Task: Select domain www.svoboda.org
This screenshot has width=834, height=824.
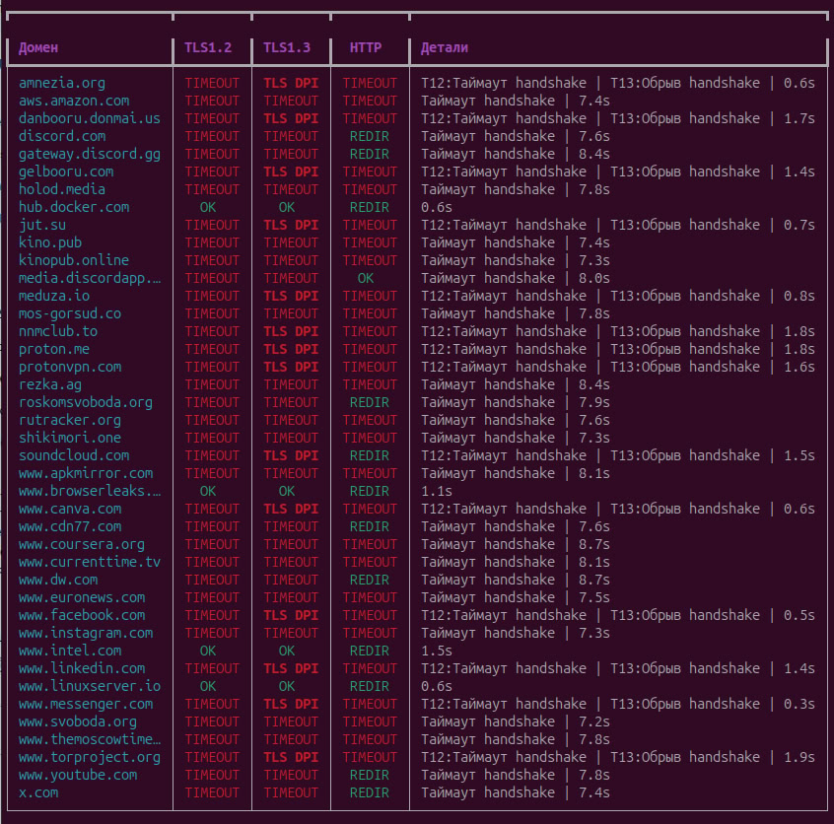Action: tap(78, 721)
